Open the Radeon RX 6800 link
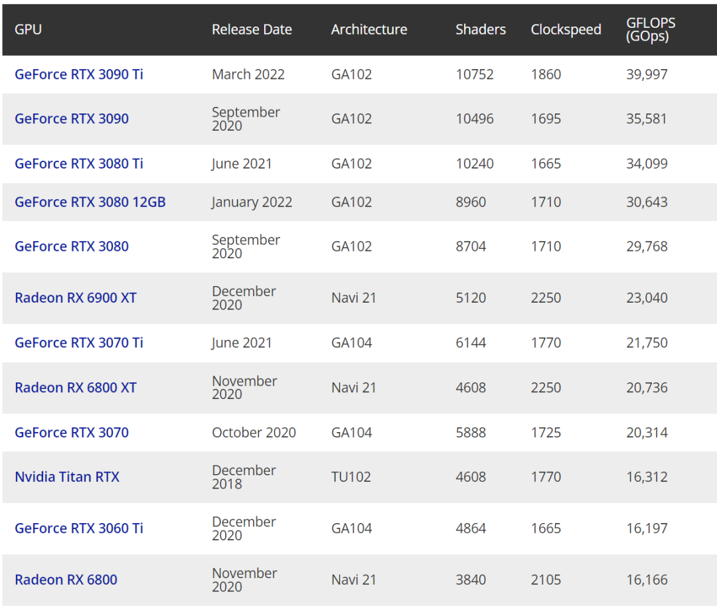The width and height of the screenshot is (717, 610). (66, 580)
